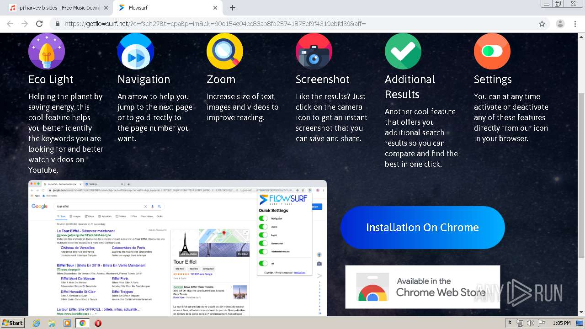Bookmark this page with star icon
Image resolution: width=585 pixels, height=329 pixels.
coord(542,24)
